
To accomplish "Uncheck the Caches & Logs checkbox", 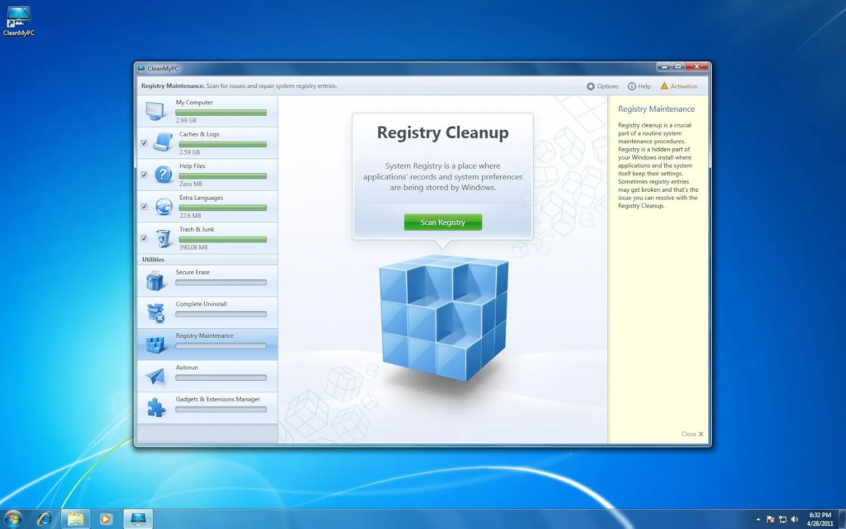I will point(144,143).
